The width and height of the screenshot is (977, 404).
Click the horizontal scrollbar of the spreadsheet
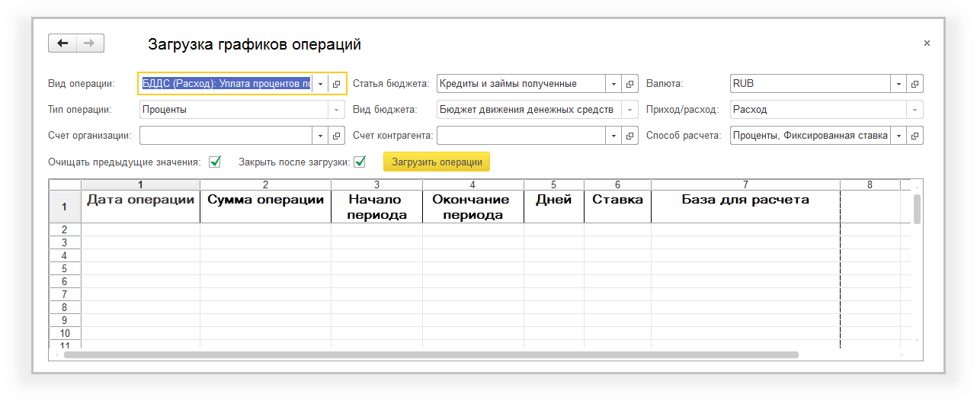(431, 354)
